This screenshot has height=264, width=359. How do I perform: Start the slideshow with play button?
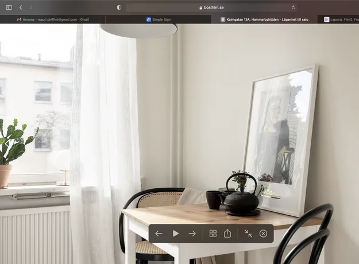coord(176,234)
